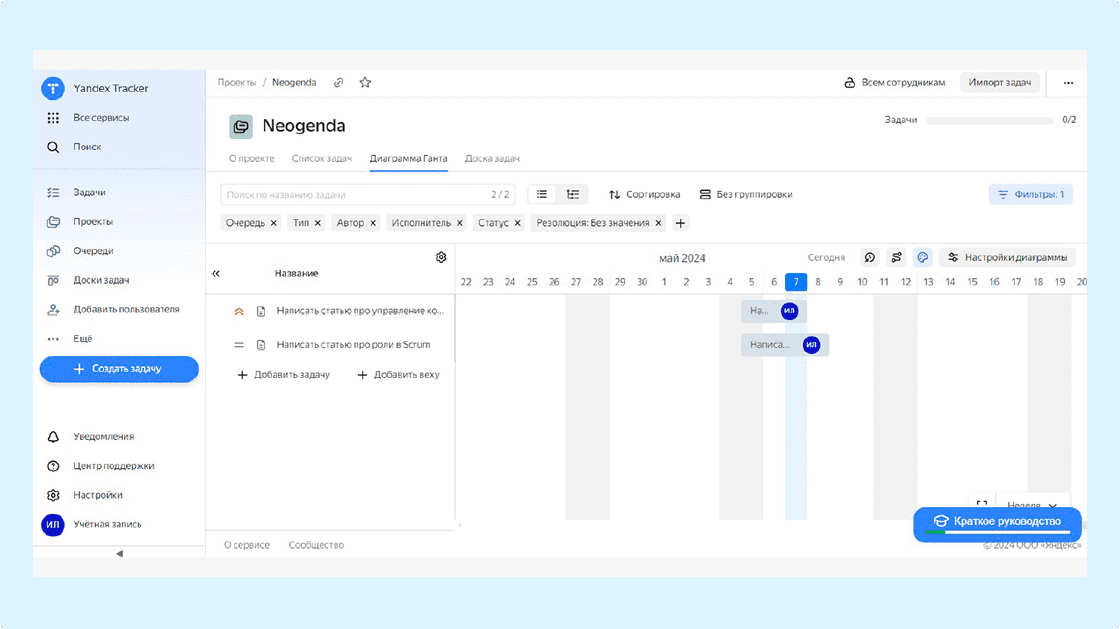Viewport: 1120px width, 629px height.
Task: Open the О сервисе footer link
Action: [x=247, y=545]
